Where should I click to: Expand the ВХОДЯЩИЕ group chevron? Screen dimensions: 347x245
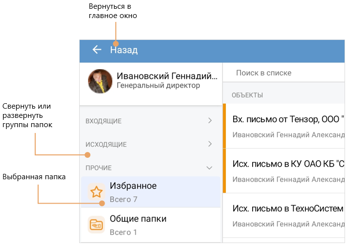pos(210,121)
